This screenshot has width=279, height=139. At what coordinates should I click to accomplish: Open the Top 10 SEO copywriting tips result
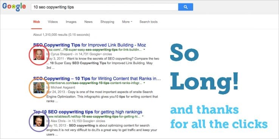[88, 112]
